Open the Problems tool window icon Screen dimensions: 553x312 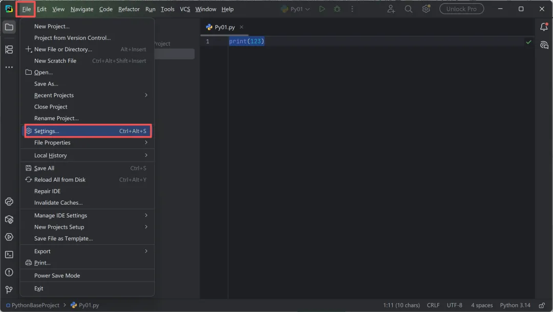click(9, 272)
